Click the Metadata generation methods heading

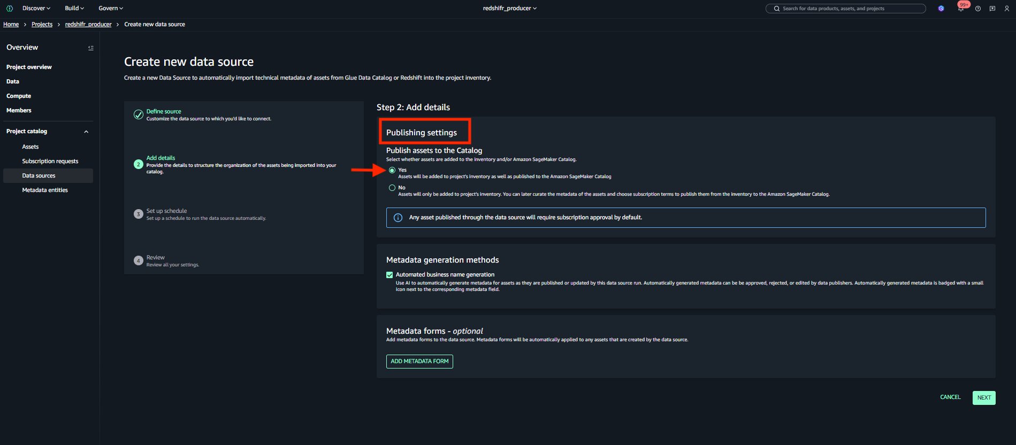coord(442,260)
